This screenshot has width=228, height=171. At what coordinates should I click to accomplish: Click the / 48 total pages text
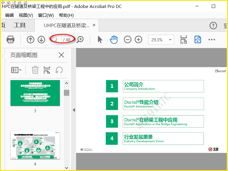pos(67,40)
